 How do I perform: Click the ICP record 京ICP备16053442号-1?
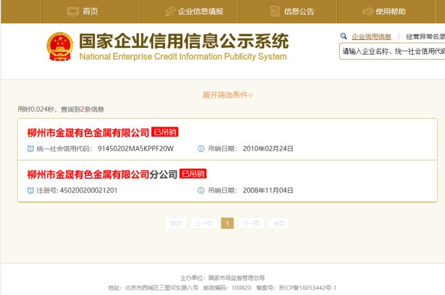pyautogui.click(x=308, y=288)
